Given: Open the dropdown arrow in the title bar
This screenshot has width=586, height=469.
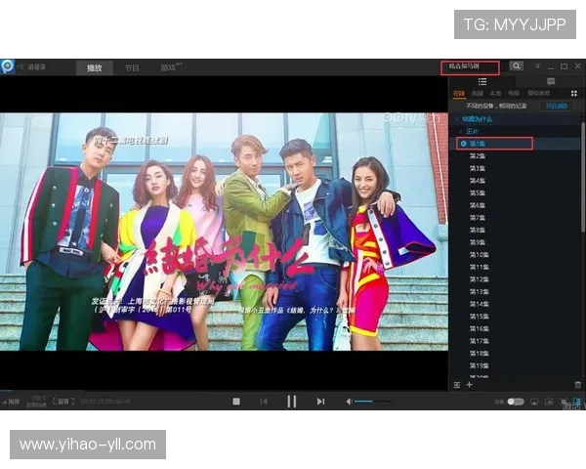Looking at the screenshot, I should (536, 66).
